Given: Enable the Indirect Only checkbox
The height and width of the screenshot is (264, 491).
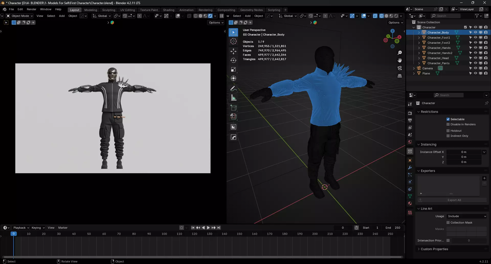Looking at the screenshot, I should 448,136.
